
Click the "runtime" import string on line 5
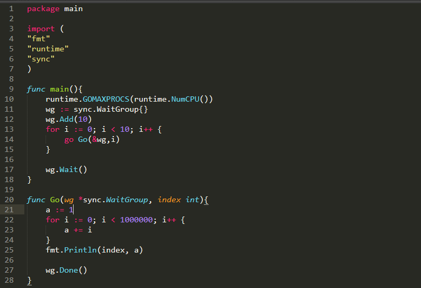(x=48, y=49)
